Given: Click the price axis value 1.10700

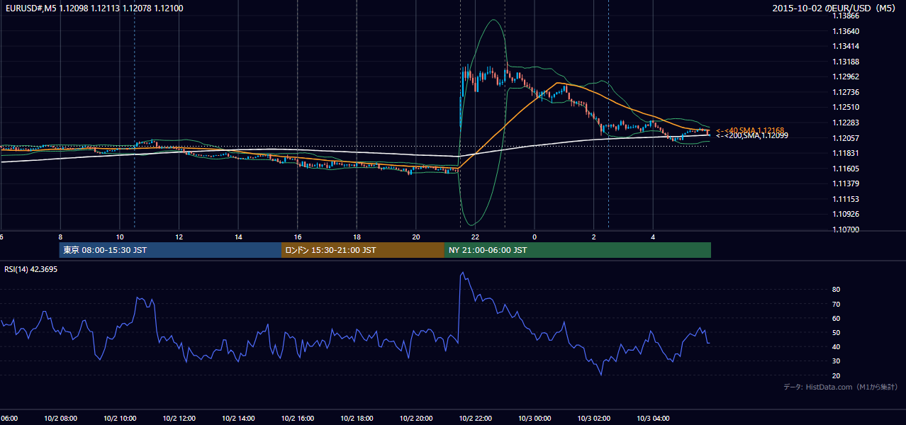Looking at the screenshot, I should coord(846,229).
